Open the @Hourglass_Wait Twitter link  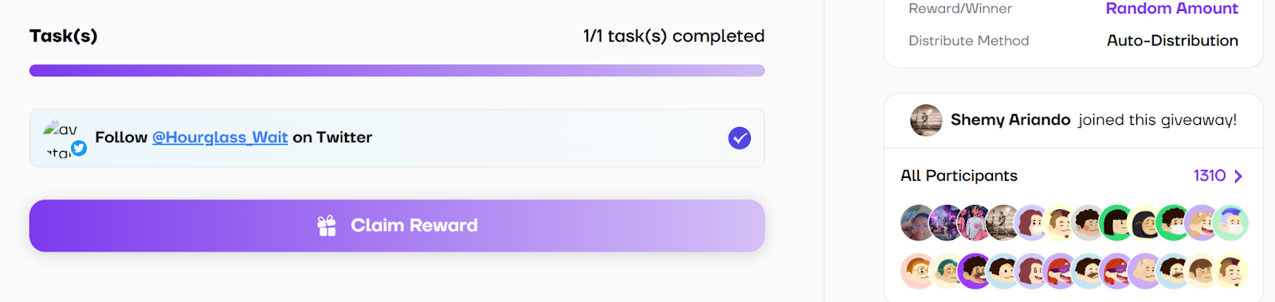tap(220, 137)
